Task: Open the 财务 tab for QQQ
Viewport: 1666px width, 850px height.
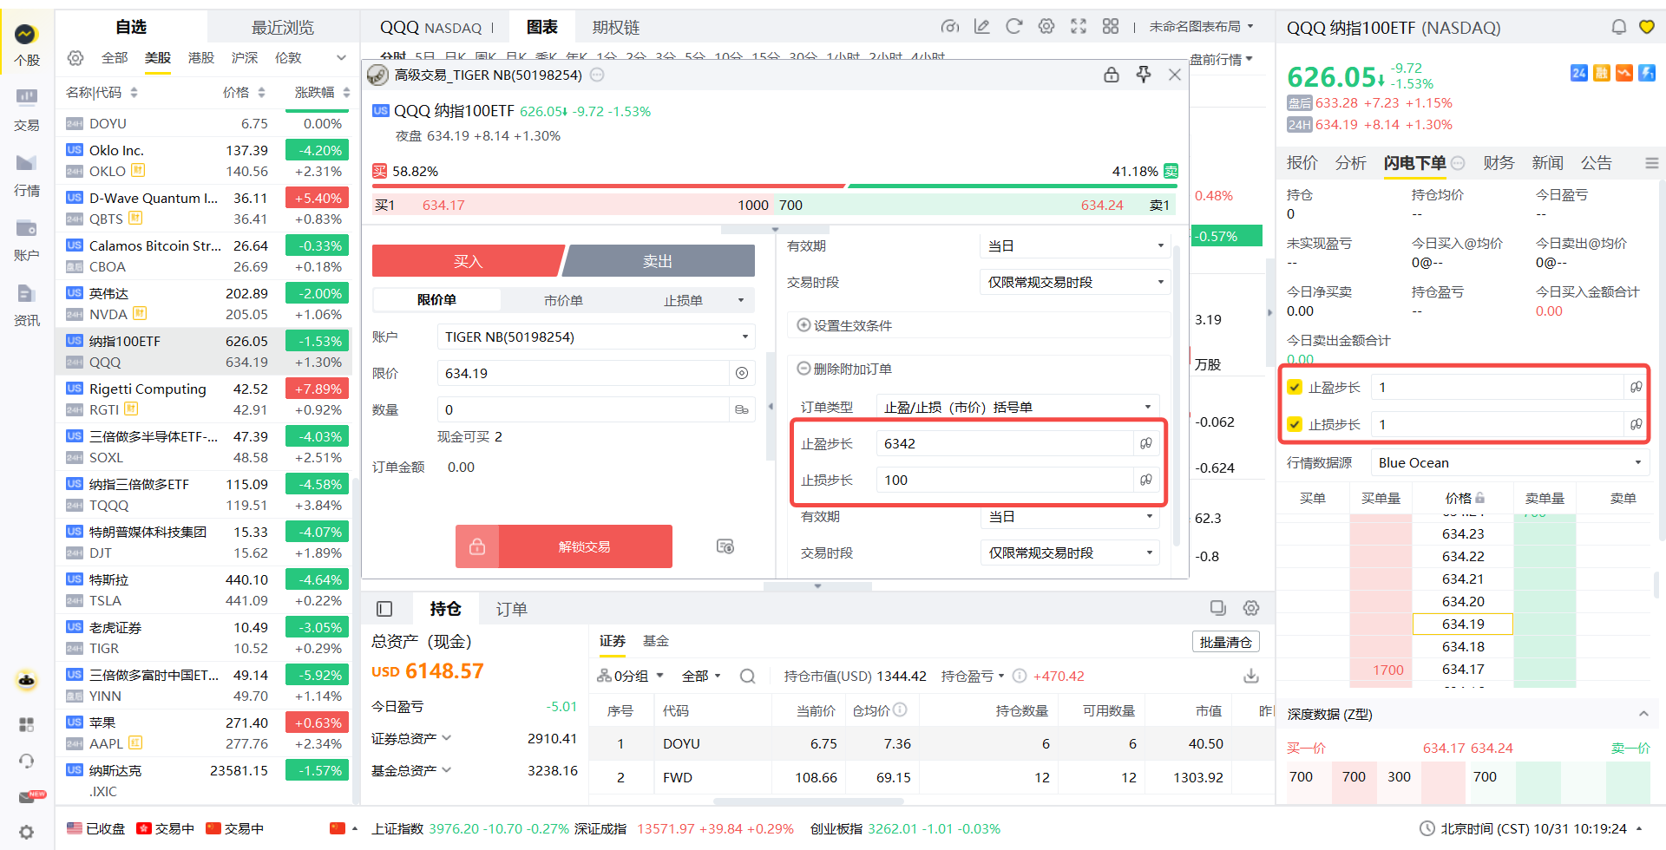Action: pos(1499,162)
